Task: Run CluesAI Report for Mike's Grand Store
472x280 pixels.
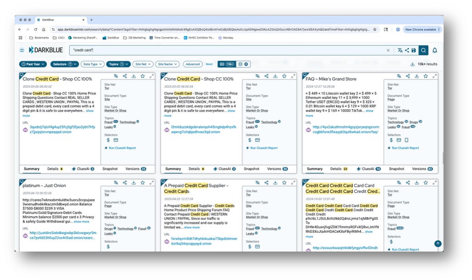Action: tap(403, 148)
